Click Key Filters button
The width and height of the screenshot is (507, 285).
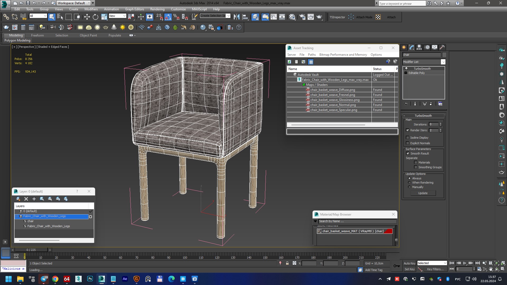[x=435, y=269]
